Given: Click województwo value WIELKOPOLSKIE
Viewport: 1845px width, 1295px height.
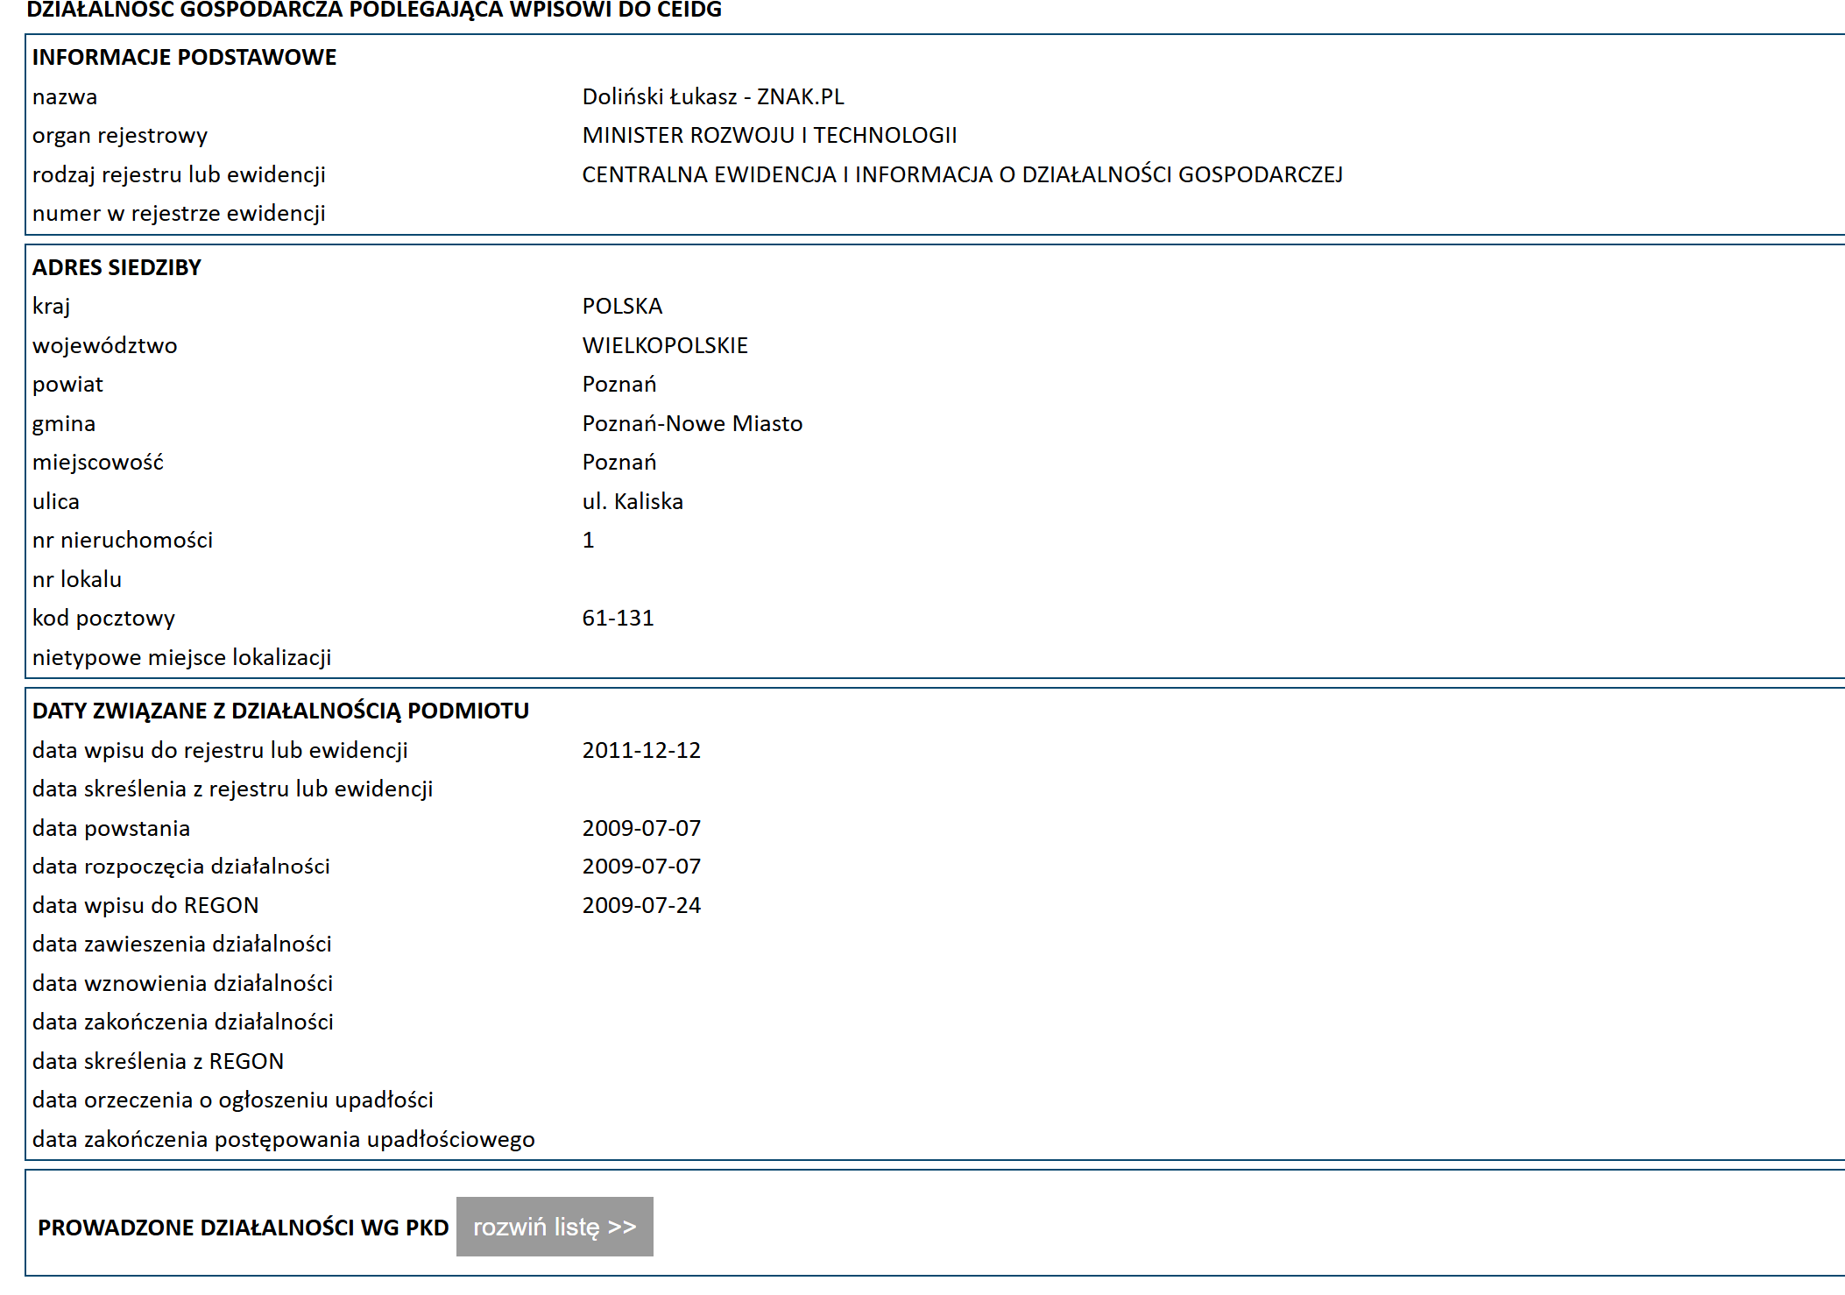Looking at the screenshot, I should point(664,345).
